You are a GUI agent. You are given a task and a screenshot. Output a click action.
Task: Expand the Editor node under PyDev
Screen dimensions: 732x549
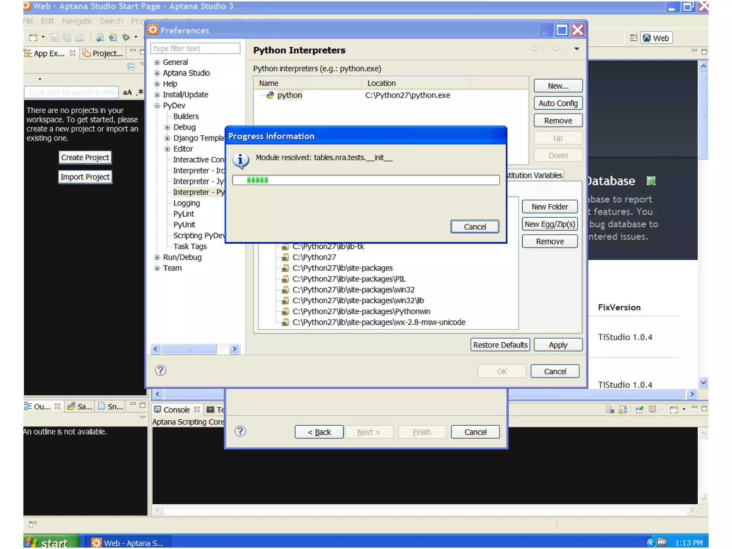pyautogui.click(x=167, y=149)
